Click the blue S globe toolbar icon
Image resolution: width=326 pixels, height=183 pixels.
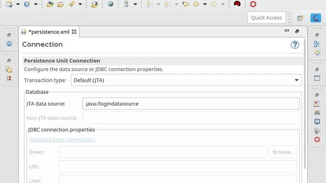pos(27,4)
